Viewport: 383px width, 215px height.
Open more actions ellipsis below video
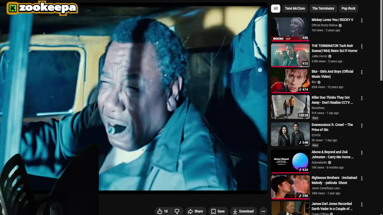click(x=263, y=211)
